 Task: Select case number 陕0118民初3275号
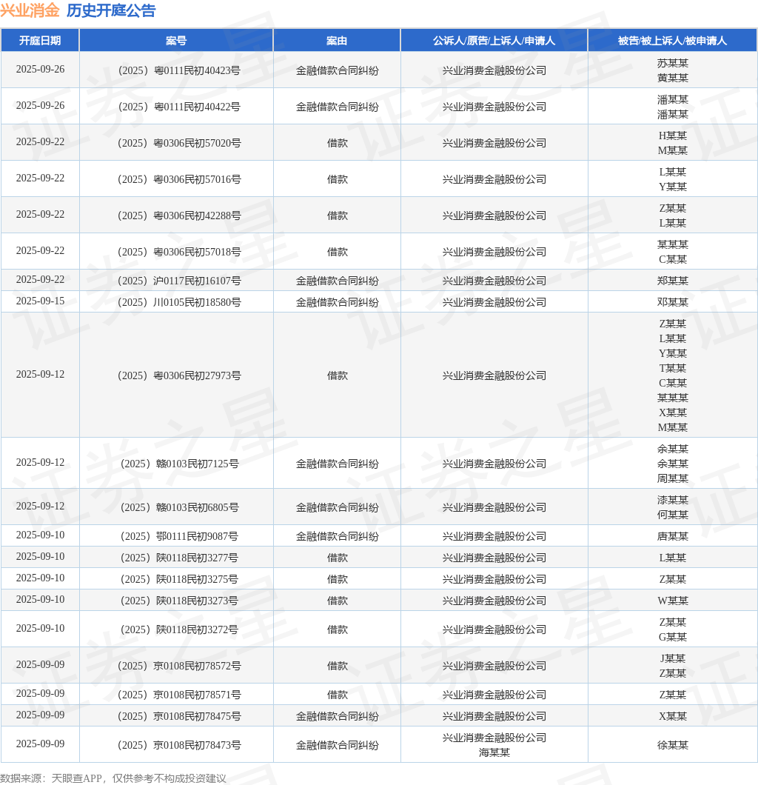click(179, 579)
